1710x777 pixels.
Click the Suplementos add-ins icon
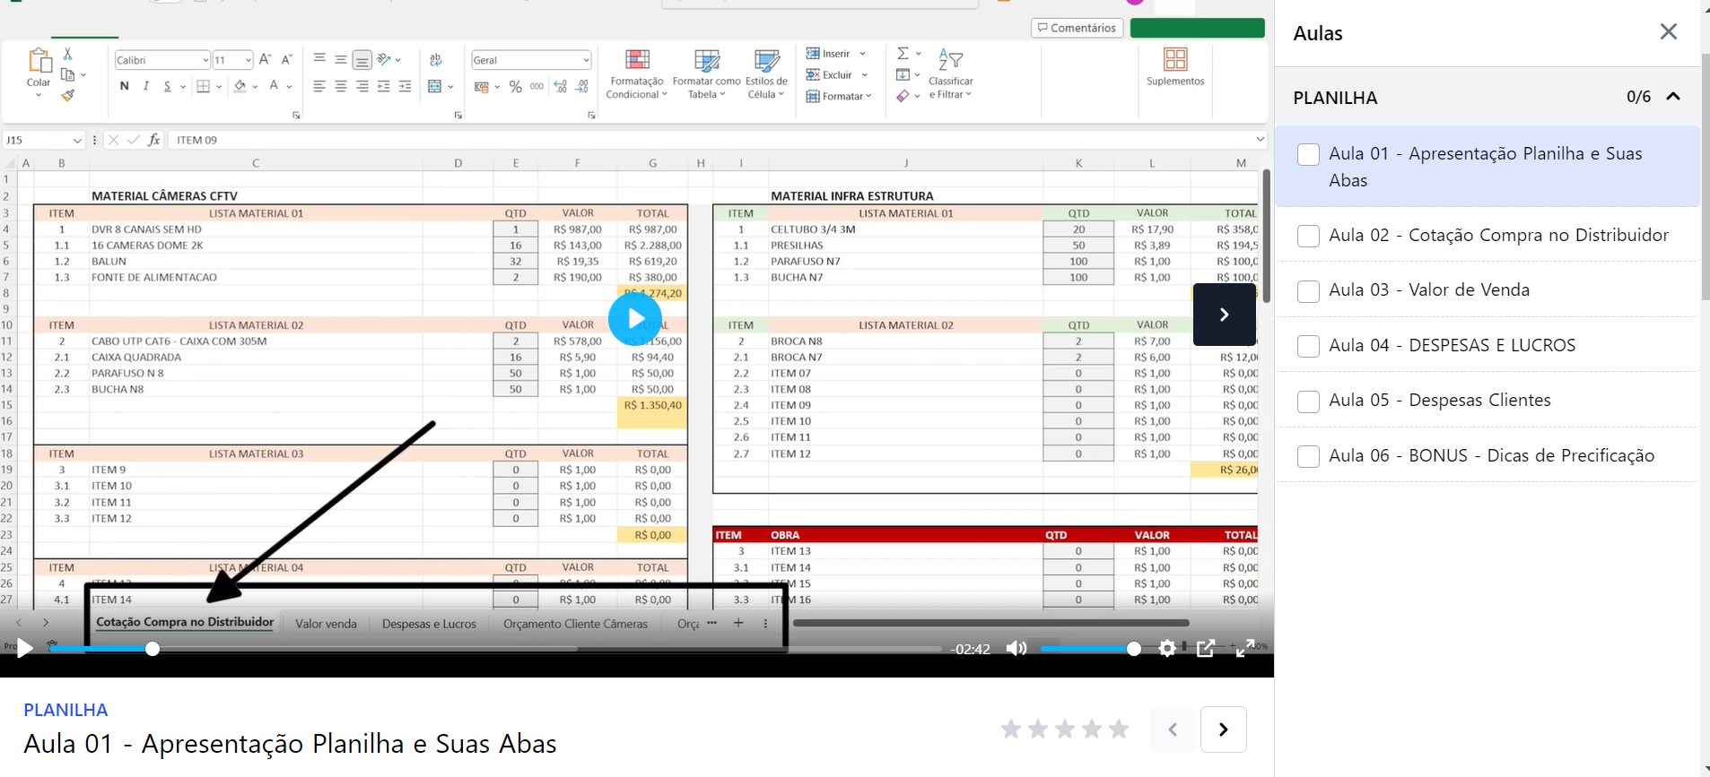[x=1175, y=59]
